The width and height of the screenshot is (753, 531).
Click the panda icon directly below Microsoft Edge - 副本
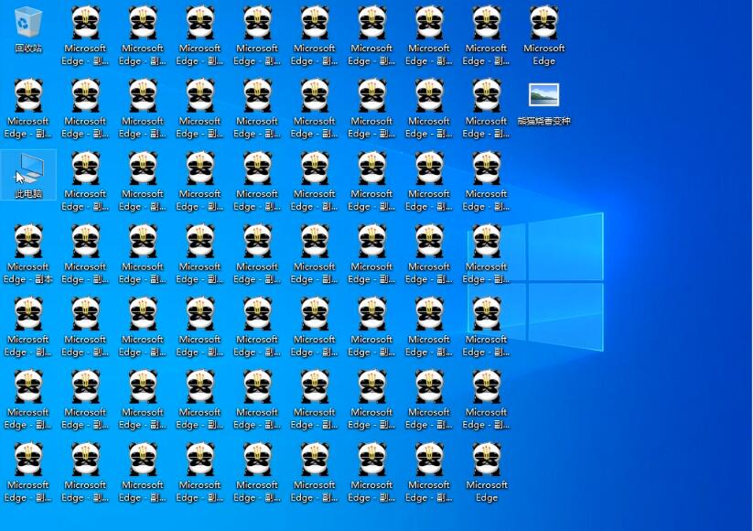click(x=28, y=327)
